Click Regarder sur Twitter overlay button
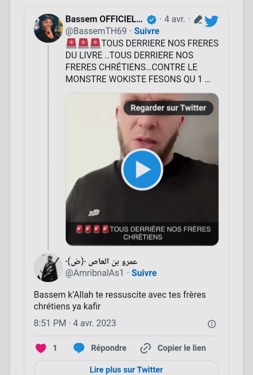253x375 pixels. coord(168,108)
